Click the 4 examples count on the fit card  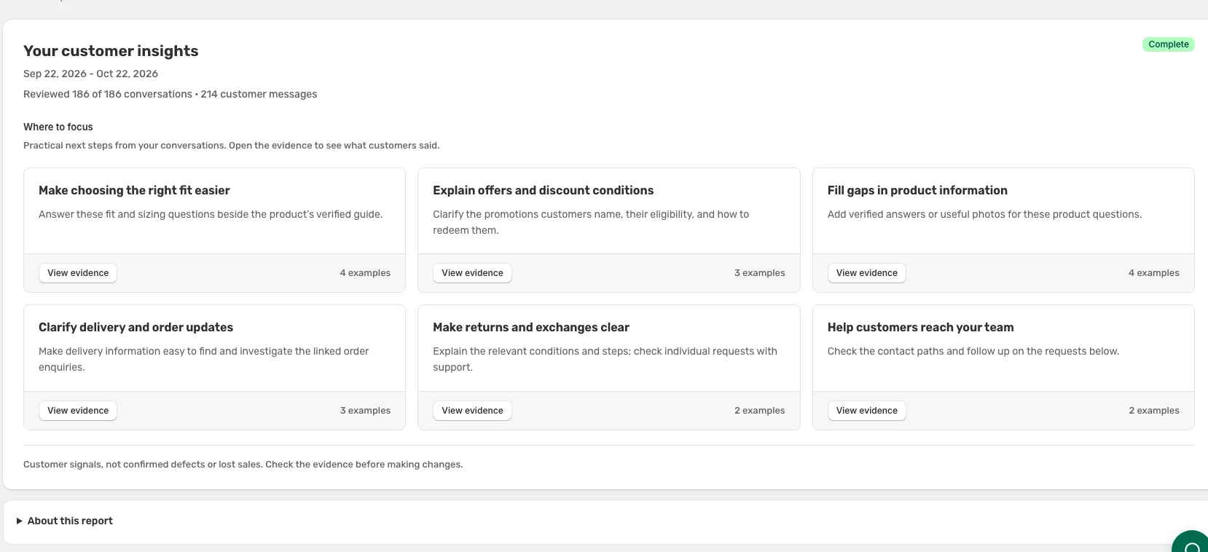click(365, 273)
